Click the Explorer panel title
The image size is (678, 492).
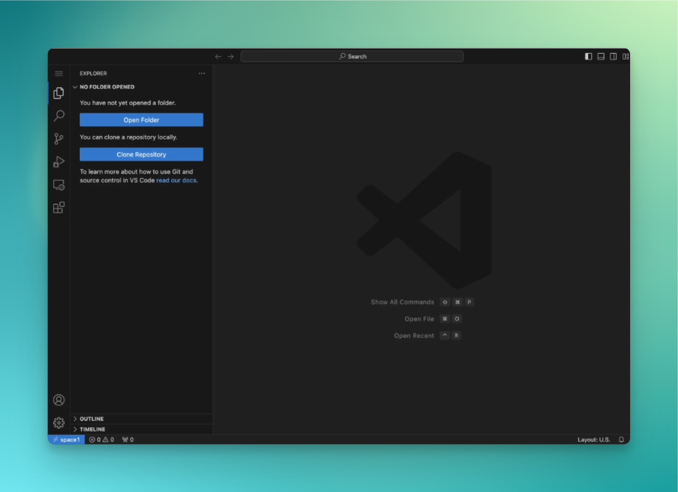[93, 73]
